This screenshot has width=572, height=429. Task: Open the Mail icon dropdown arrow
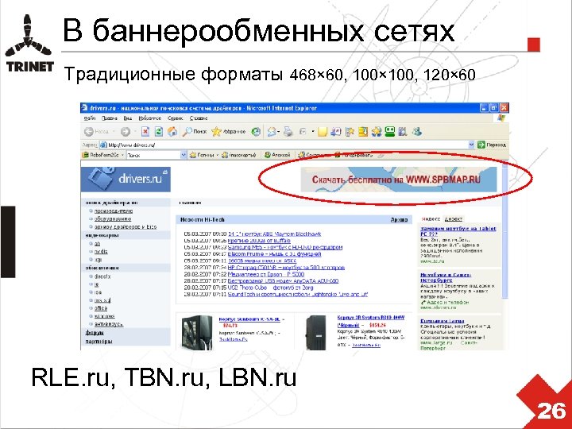(x=279, y=131)
